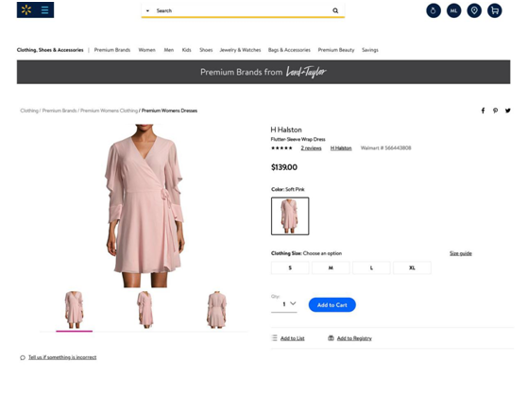The height and width of the screenshot is (396, 527).
Task: Click Tell us if something is incorrect
Action: 62,357
